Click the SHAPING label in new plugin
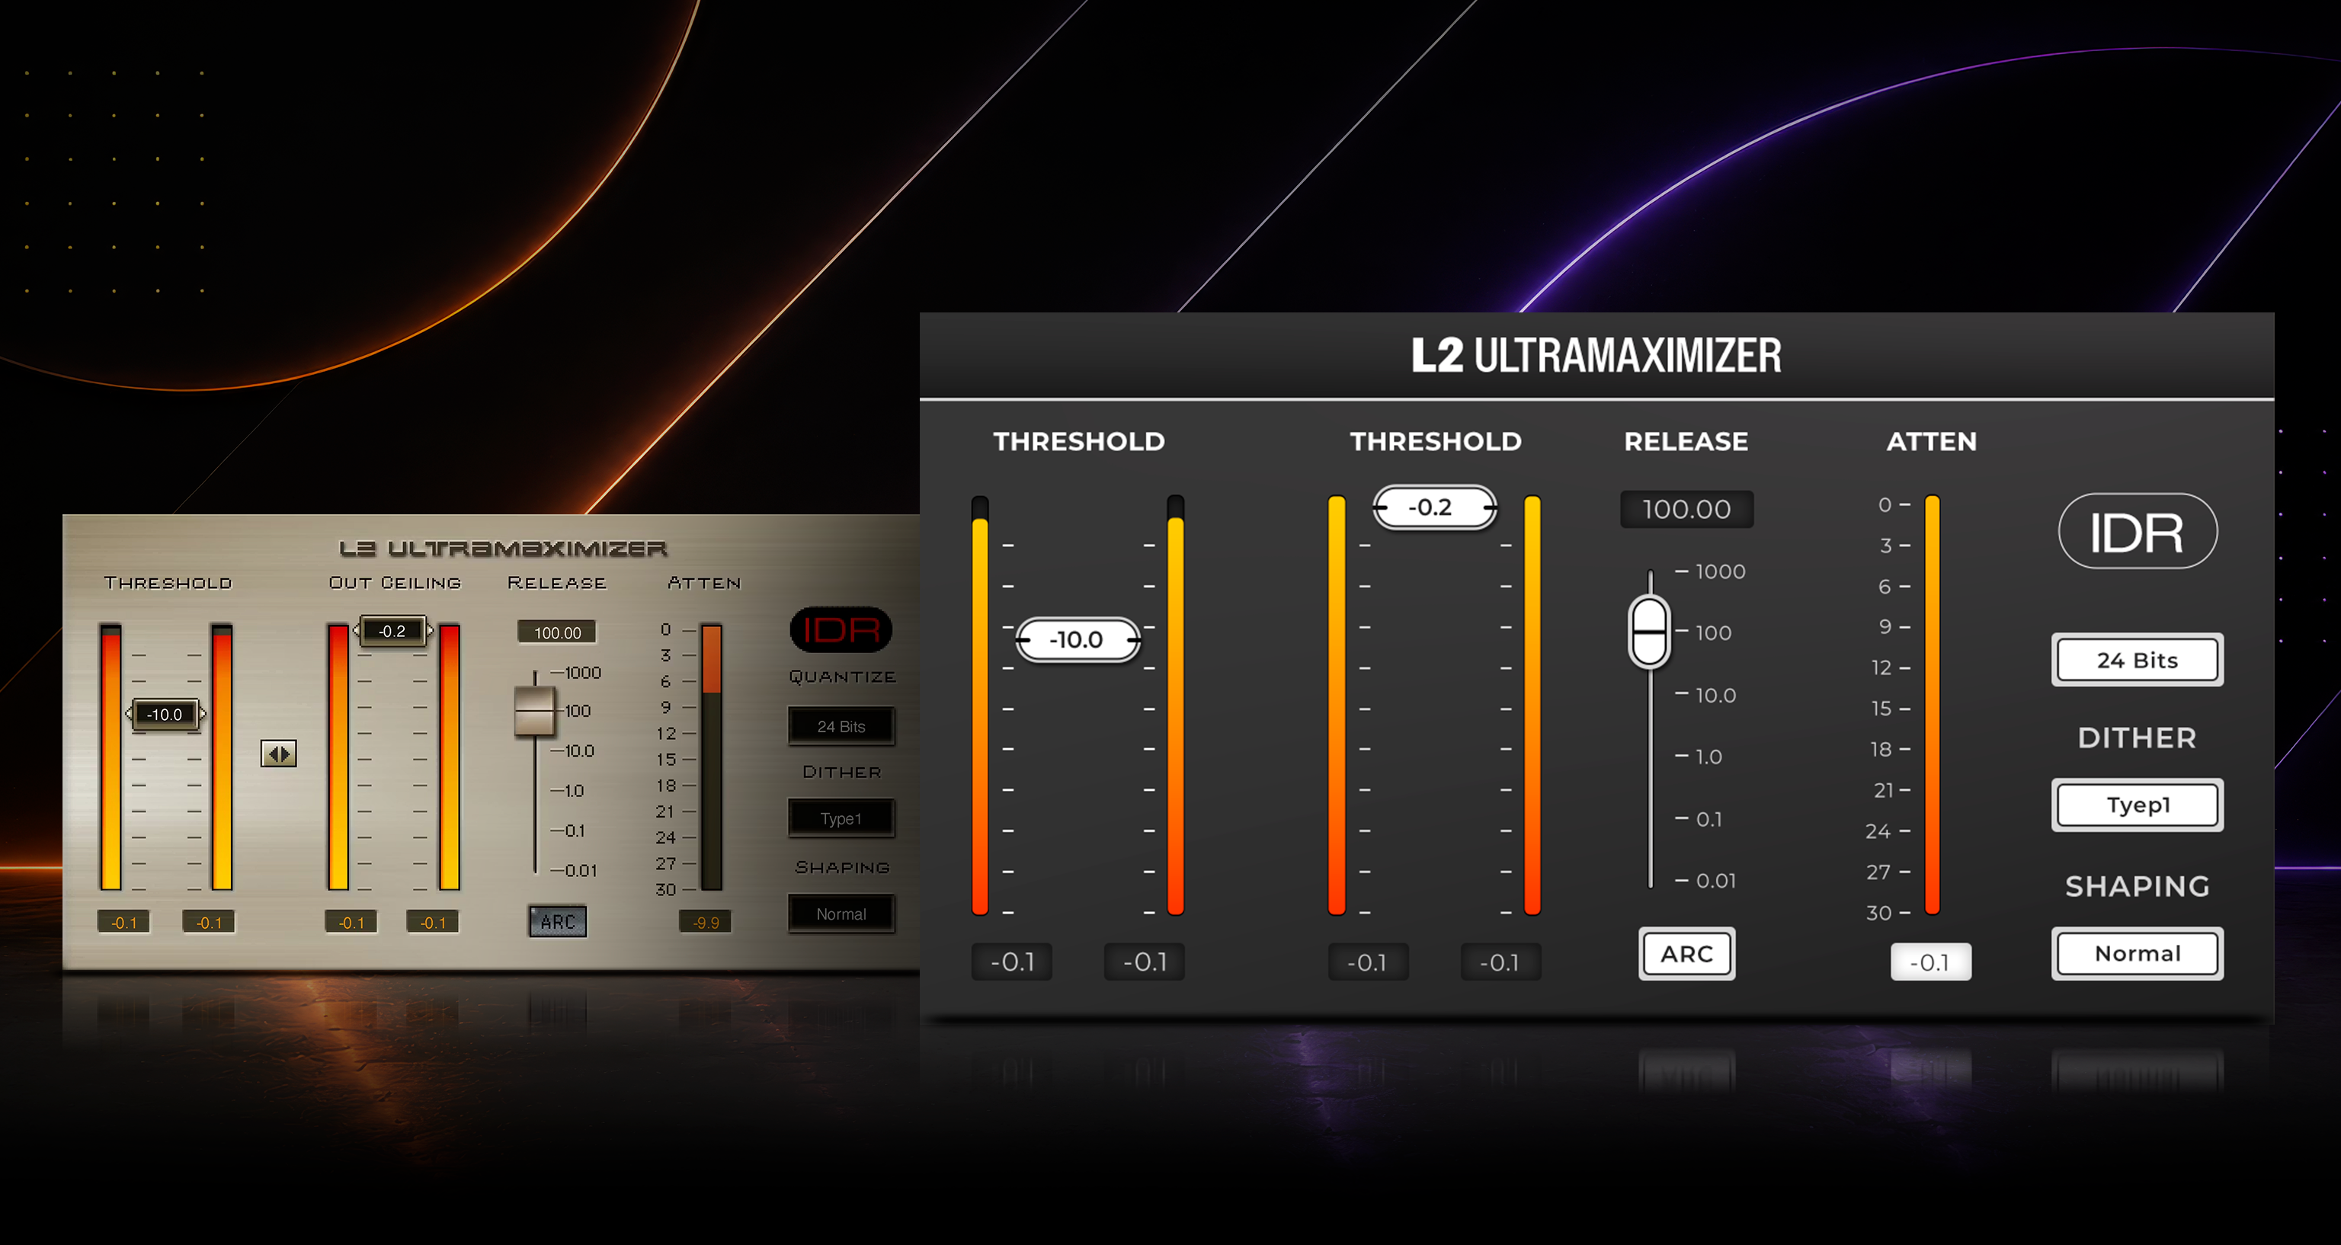Viewport: 2341px width, 1245px height. click(x=2137, y=886)
